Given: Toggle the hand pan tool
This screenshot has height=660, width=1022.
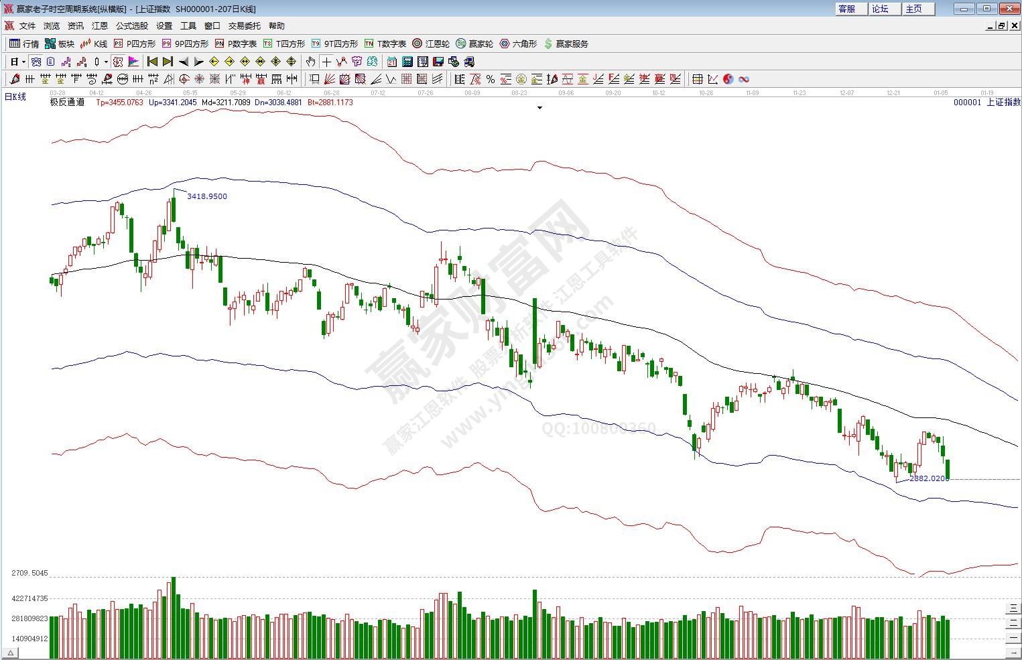Looking at the screenshot, I should [x=311, y=62].
